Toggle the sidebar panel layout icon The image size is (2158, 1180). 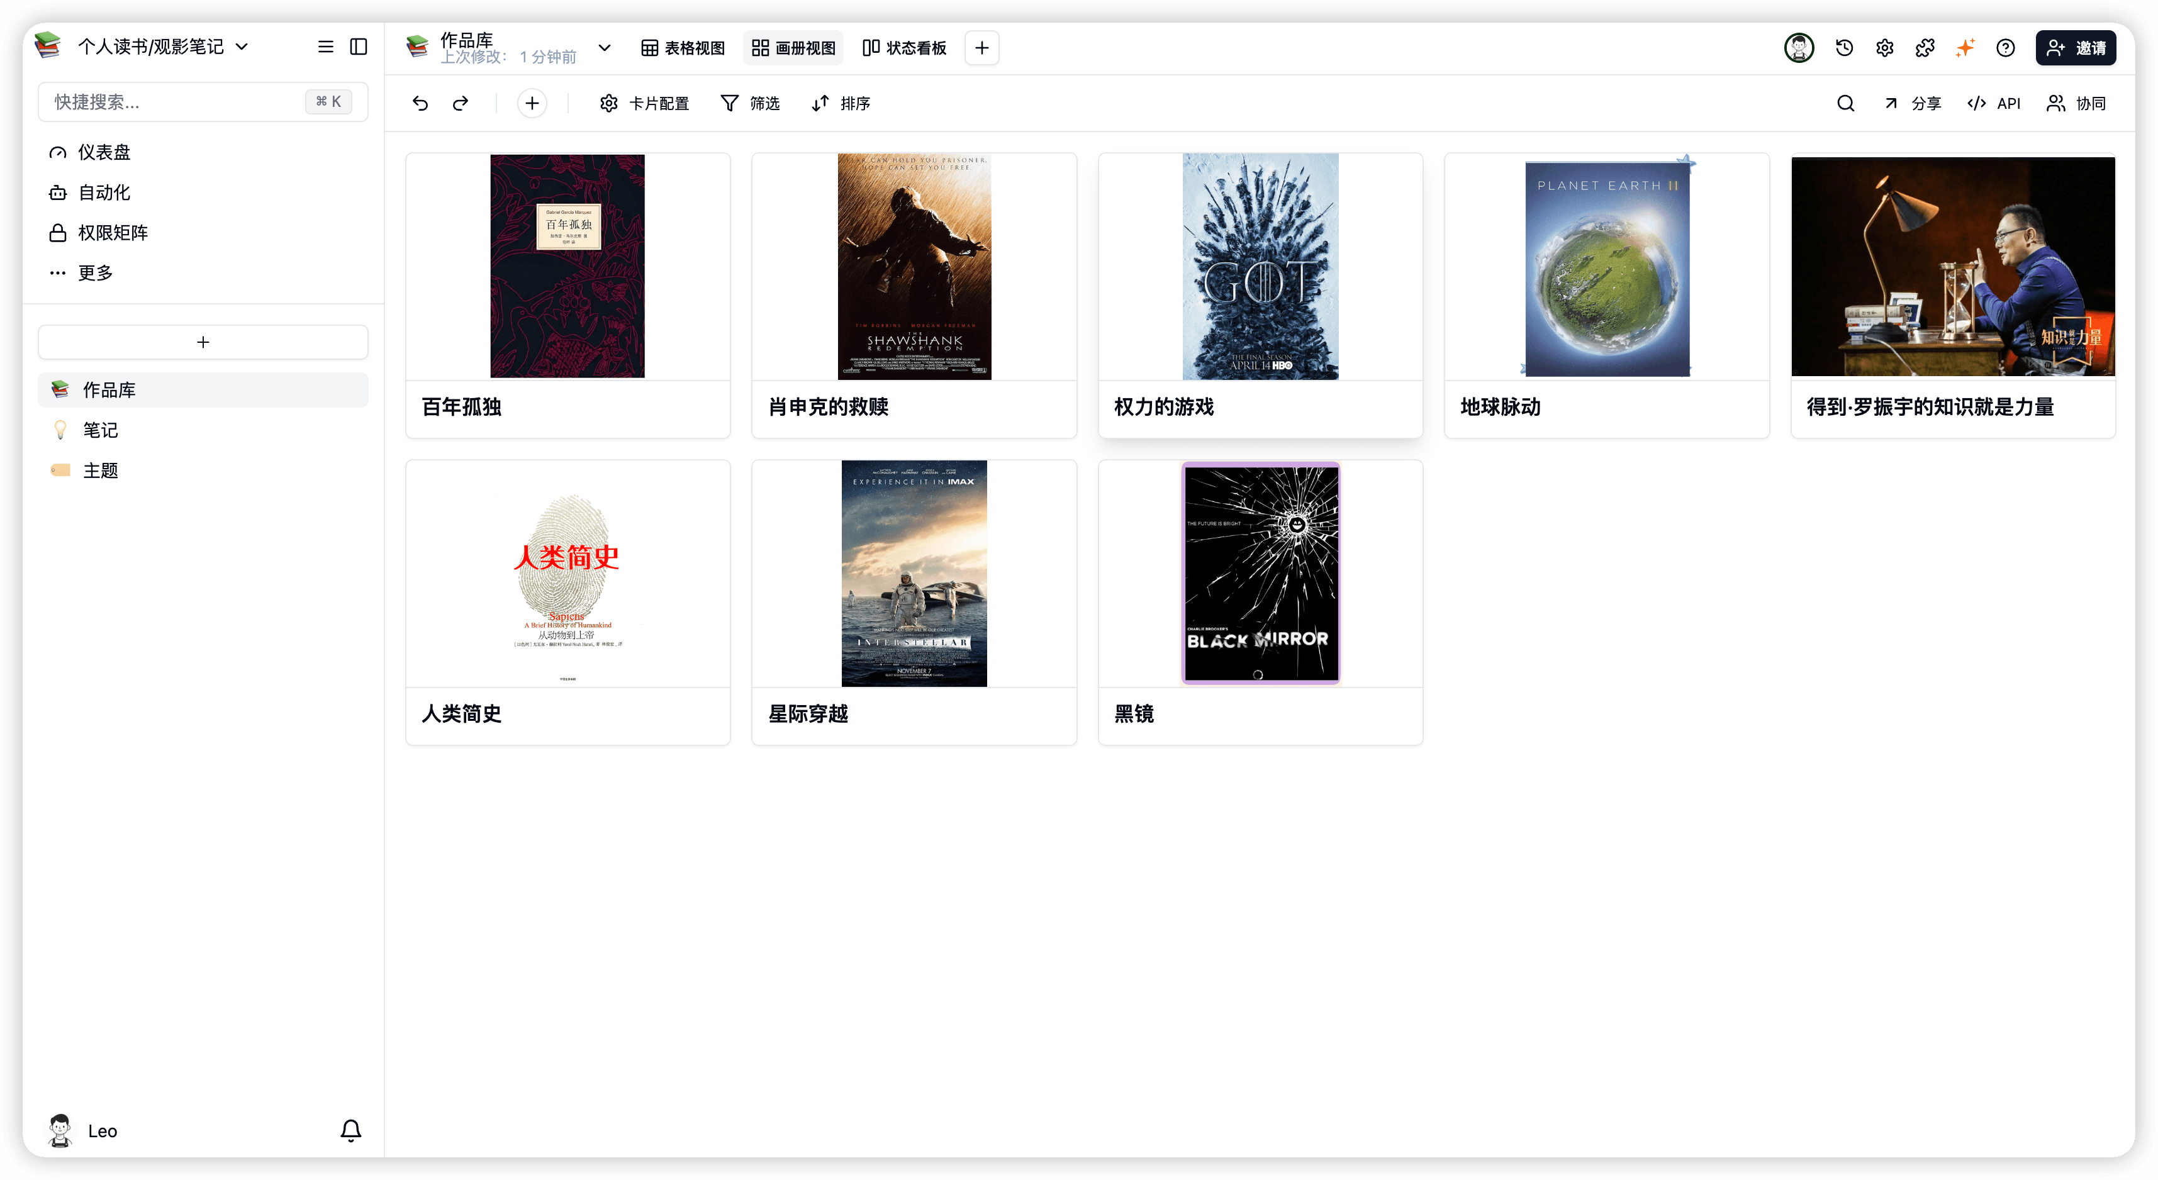359,47
